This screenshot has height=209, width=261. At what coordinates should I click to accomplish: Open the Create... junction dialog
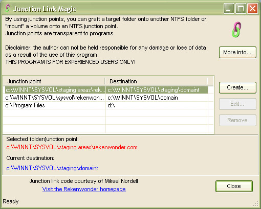[x=237, y=87]
